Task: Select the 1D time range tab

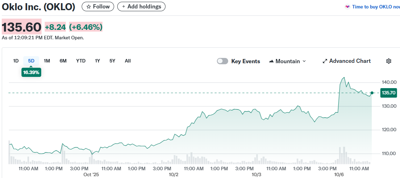Action: click(x=16, y=61)
